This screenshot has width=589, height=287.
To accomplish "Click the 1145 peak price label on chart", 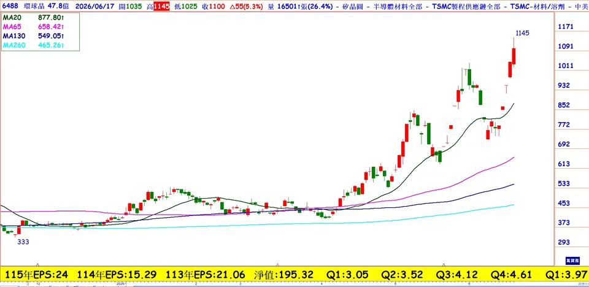I will point(522,33).
